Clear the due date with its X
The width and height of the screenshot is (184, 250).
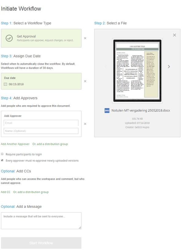coord(85,81)
